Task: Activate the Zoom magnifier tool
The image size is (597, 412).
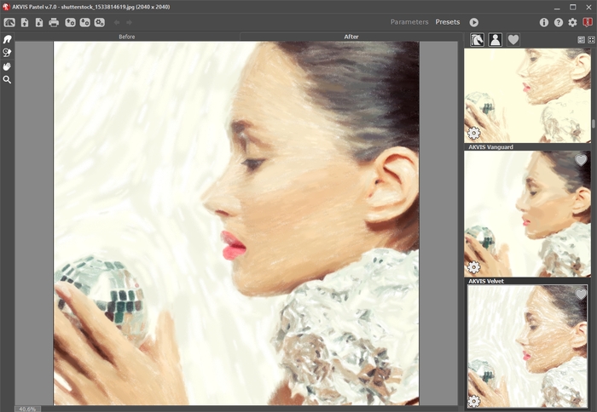Action: point(7,80)
